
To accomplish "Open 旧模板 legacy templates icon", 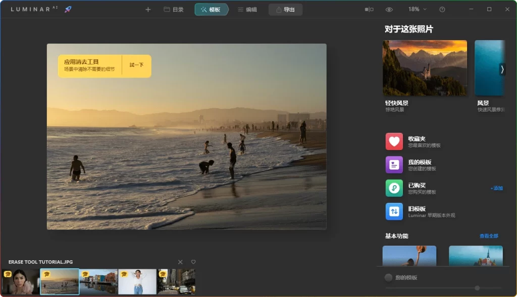I will pyautogui.click(x=393, y=211).
